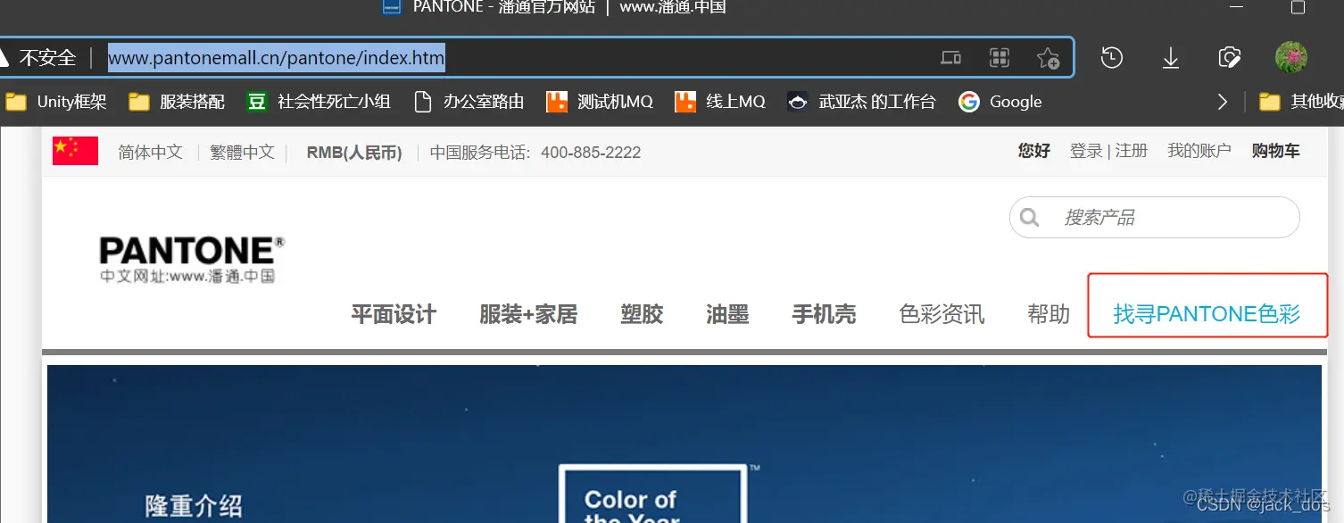Capture page with the screenshot camera icon
Viewport: 1344px width, 523px height.
click(1229, 57)
